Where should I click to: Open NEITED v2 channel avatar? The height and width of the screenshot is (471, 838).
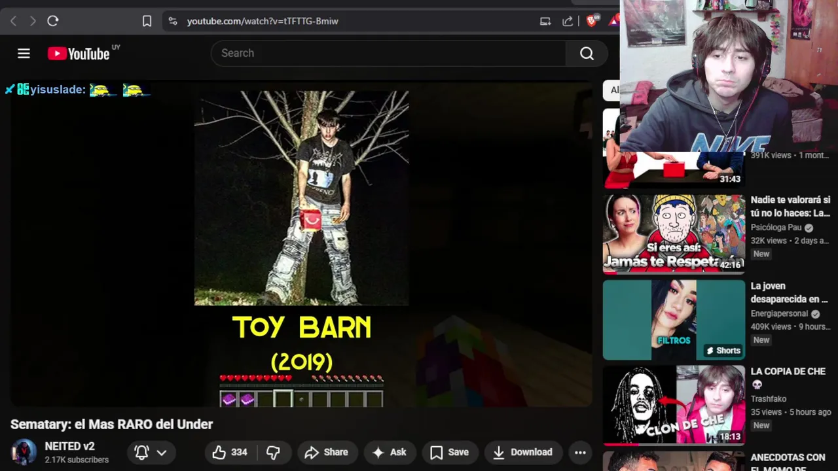pyautogui.click(x=24, y=452)
